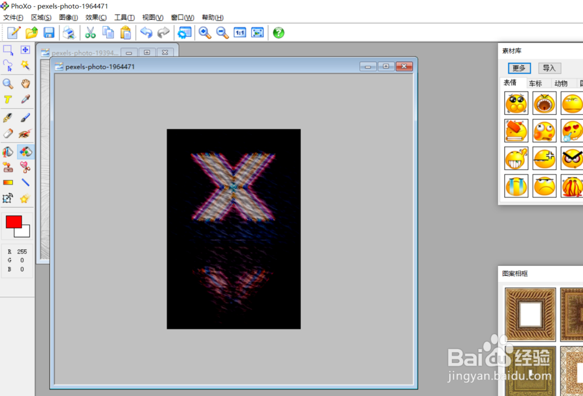Select the rectangle selection tool
The width and height of the screenshot is (583, 396).
coord(8,49)
